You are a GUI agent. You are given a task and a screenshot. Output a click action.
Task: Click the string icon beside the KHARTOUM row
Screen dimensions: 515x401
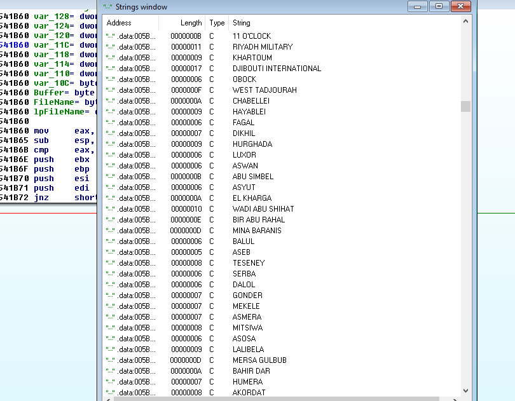pyautogui.click(x=110, y=58)
